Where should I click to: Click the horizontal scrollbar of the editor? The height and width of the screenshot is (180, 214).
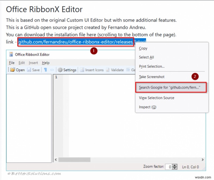(80, 160)
